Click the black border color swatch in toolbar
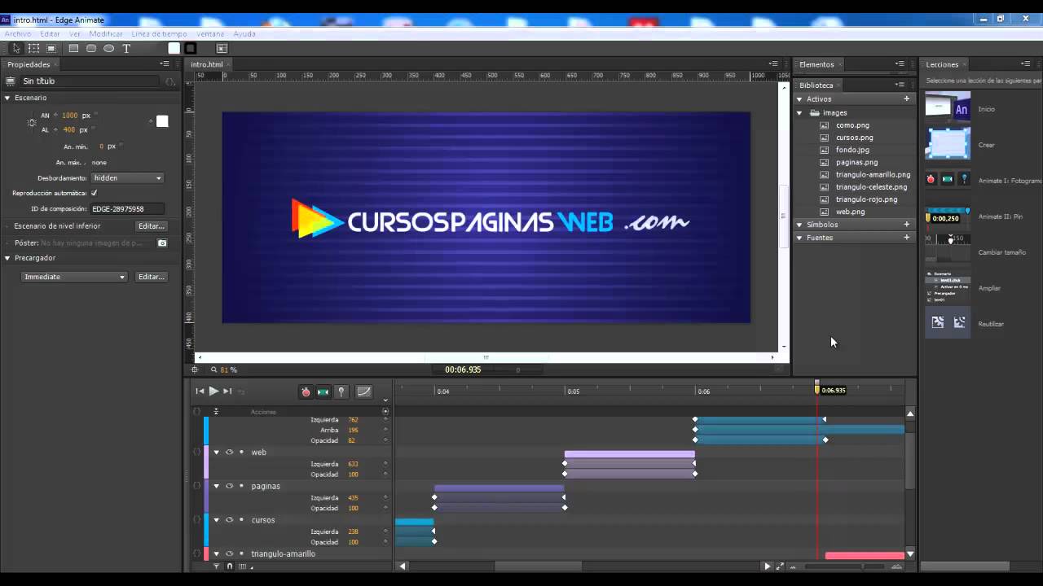This screenshot has width=1043, height=586. (x=191, y=49)
